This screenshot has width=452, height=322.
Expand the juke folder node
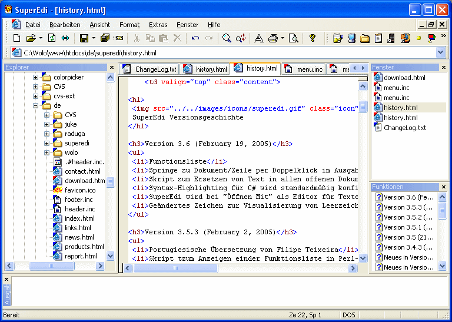point(46,124)
